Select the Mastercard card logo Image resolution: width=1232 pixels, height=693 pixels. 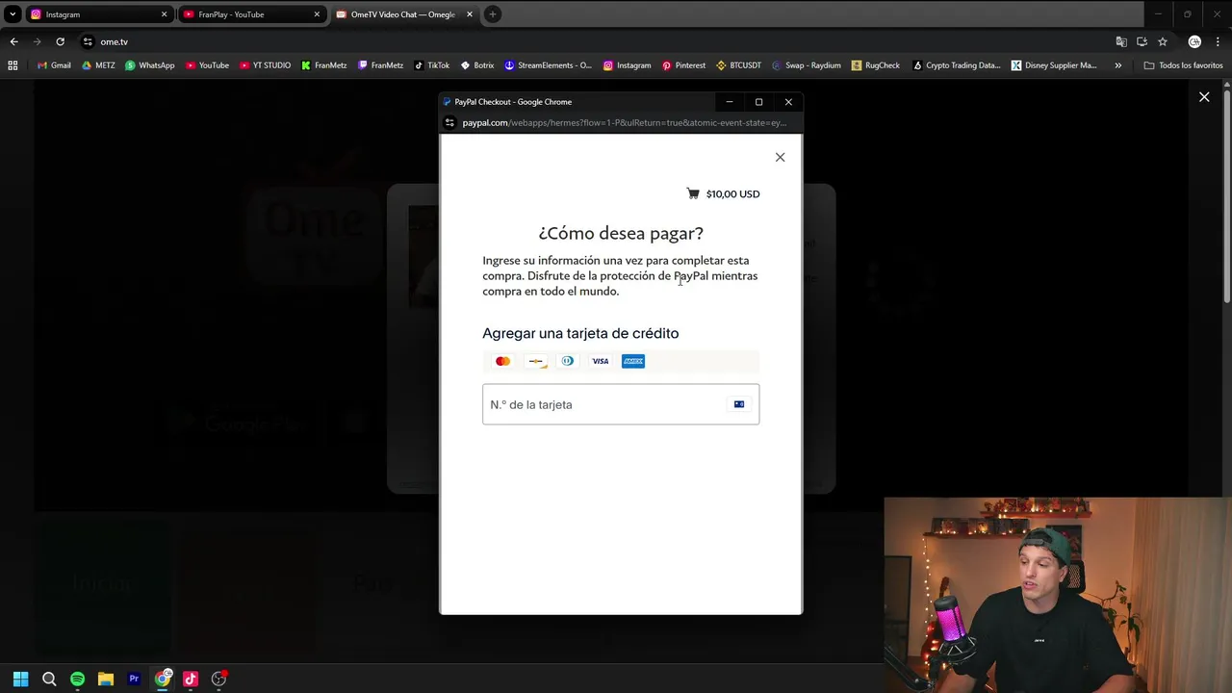pos(502,361)
